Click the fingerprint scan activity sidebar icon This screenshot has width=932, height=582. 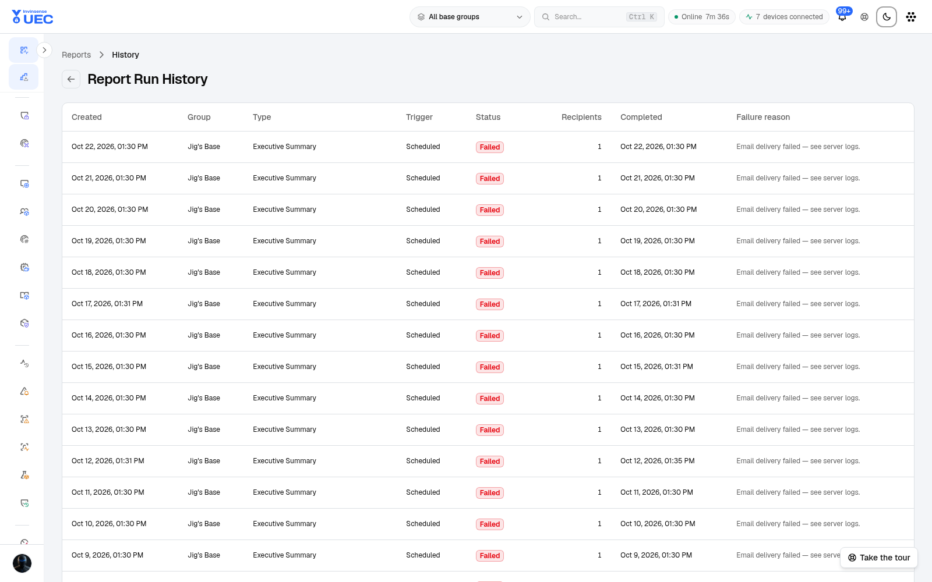point(24,447)
